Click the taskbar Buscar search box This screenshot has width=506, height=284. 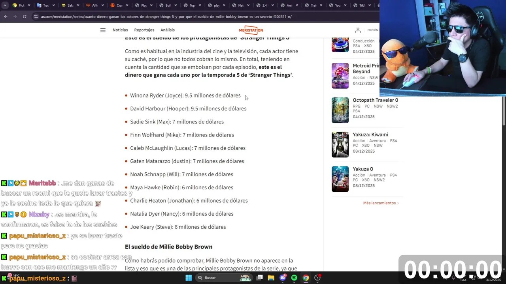coord(224,278)
